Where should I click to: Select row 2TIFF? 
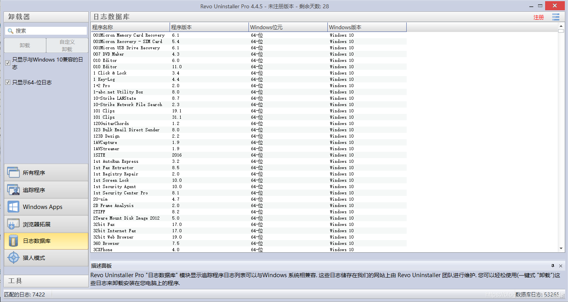pos(248,212)
